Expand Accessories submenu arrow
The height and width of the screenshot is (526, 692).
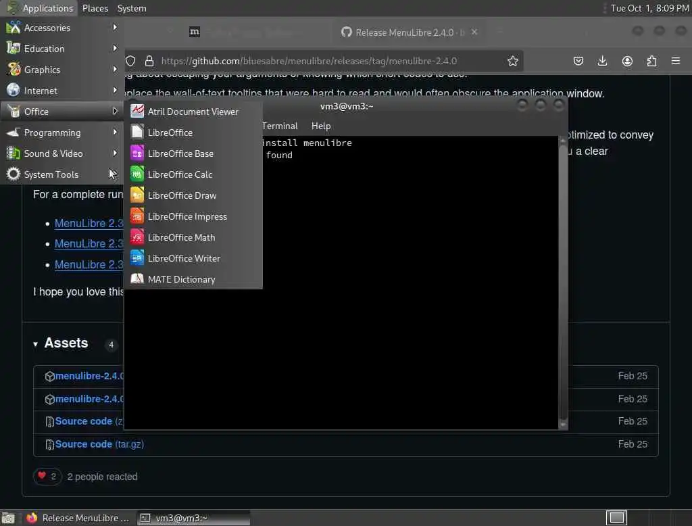click(115, 28)
